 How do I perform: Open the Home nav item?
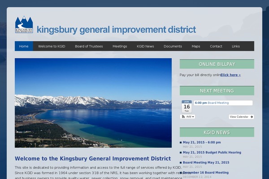point(24,46)
